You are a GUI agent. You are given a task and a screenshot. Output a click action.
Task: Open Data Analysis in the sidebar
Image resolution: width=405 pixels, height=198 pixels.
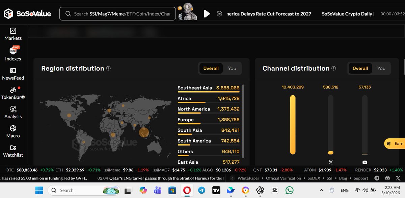[13, 112]
